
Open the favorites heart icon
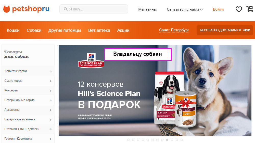pyautogui.click(x=239, y=9)
